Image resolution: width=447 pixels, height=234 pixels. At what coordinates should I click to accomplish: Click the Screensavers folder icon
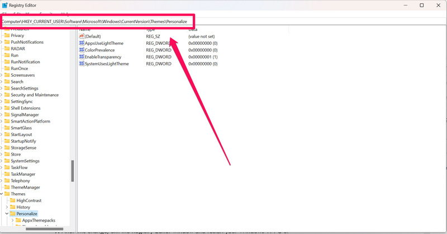pos(7,75)
